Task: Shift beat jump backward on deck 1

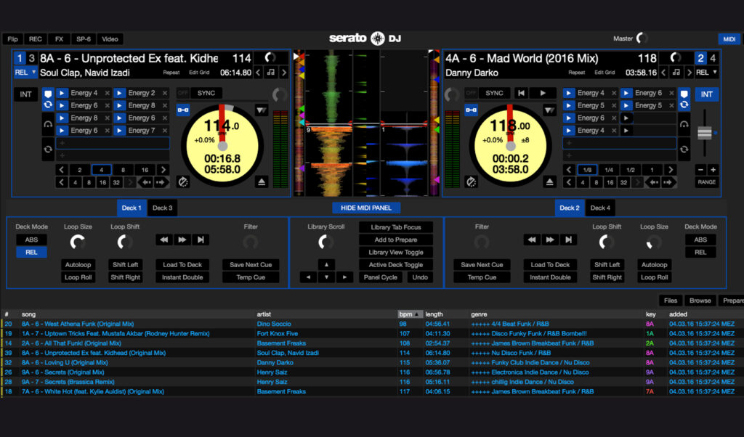Action: [x=145, y=182]
